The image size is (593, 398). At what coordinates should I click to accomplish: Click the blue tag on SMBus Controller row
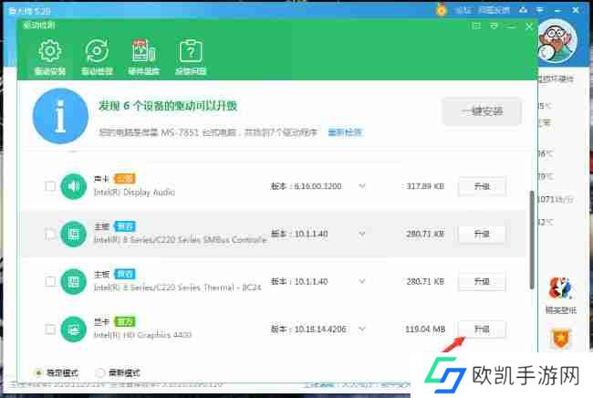click(124, 226)
